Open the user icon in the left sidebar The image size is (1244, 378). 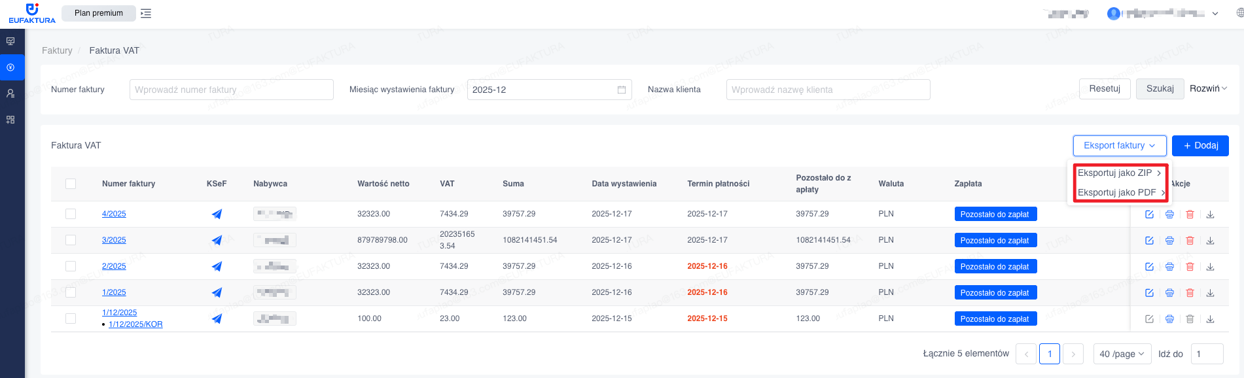(10, 94)
